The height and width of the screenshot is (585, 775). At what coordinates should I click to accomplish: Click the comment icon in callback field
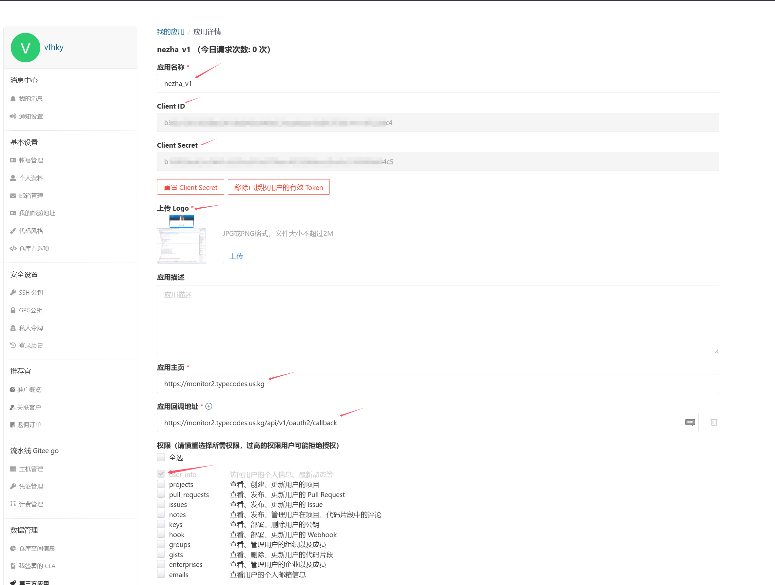pos(690,422)
